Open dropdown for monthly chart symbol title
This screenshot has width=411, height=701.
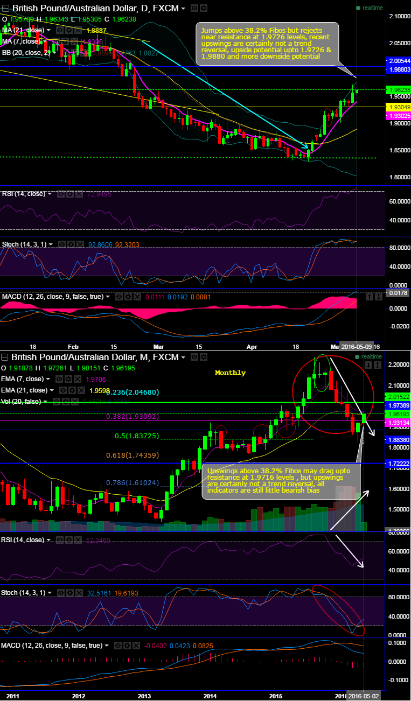184,357
